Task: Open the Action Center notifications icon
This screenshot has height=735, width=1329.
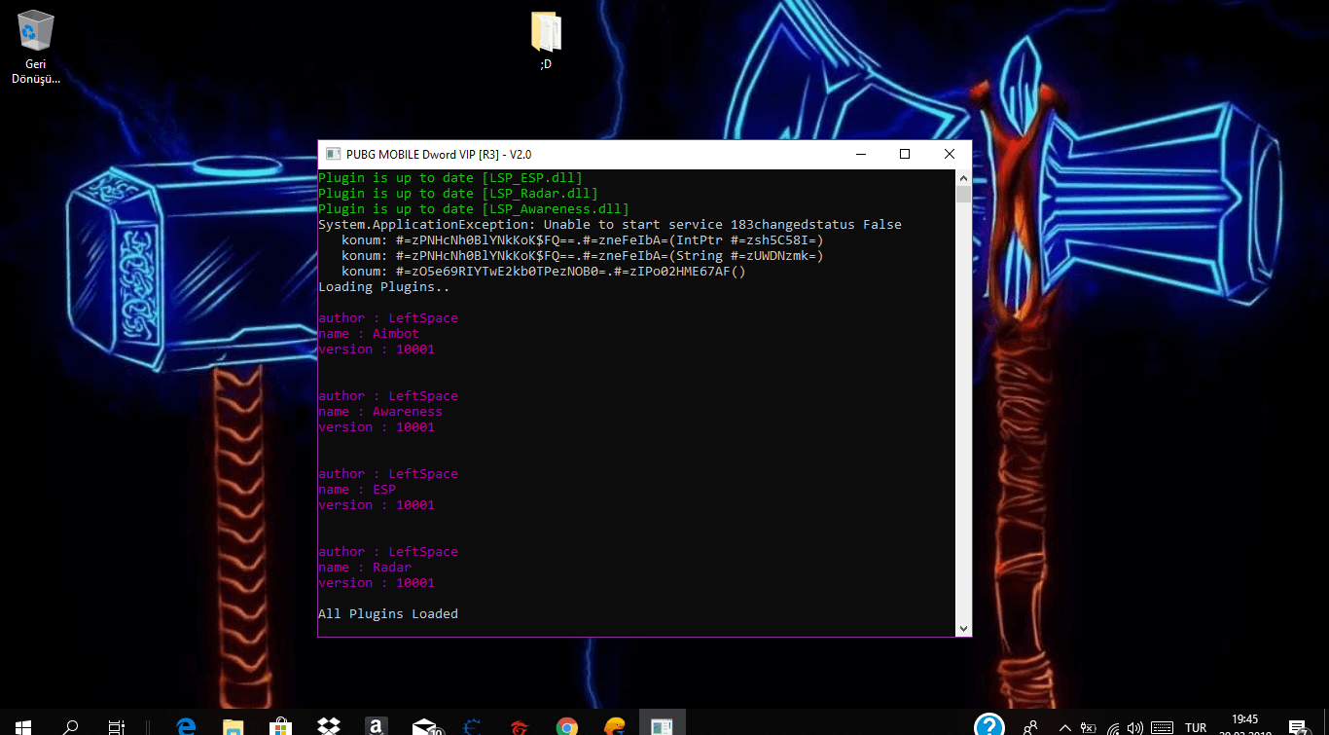Action: click(1297, 727)
